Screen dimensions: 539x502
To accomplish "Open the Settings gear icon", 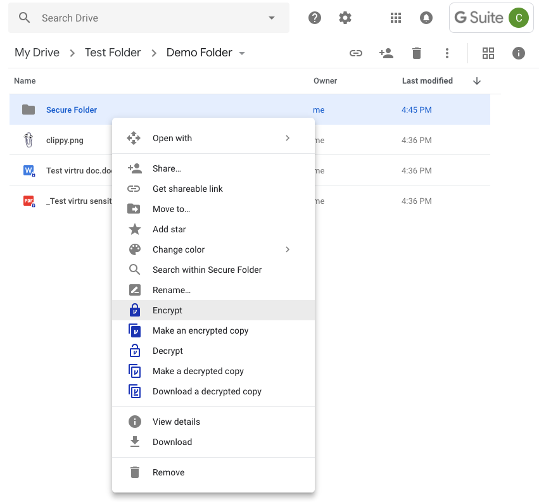I will point(345,18).
